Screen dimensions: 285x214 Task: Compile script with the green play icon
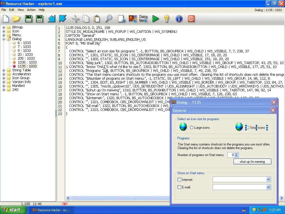coord(155,19)
